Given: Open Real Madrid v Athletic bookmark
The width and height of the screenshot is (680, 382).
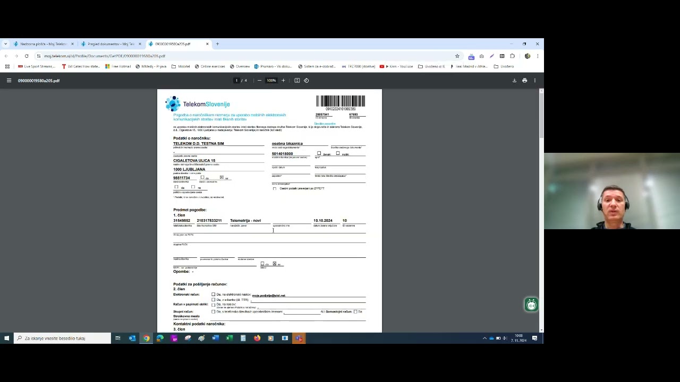Looking at the screenshot, I should coord(469,66).
